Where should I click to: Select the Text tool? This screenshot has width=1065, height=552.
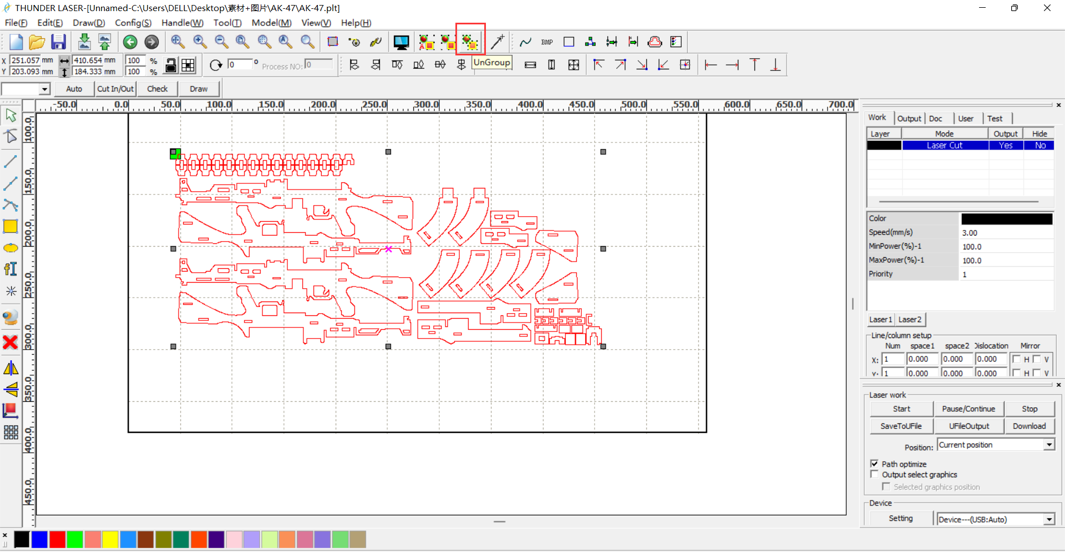(x=11, y=269)
